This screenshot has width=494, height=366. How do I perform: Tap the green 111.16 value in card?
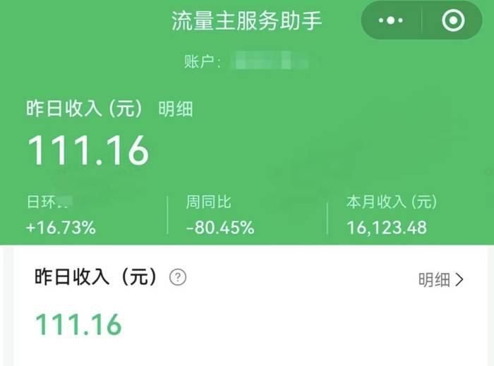click(78, 324)
